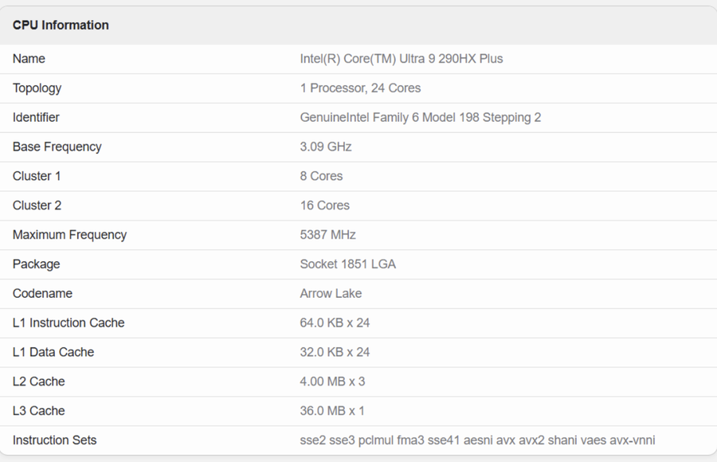Click the '1 Processor, 24 Cores' value
The width and height of the screenshot is (717, 462).
360,88
